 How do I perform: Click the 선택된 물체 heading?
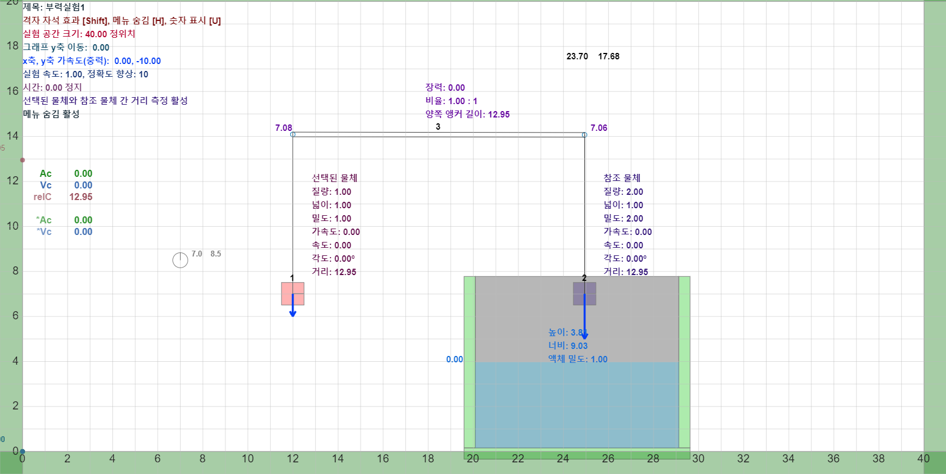[334, 178]
